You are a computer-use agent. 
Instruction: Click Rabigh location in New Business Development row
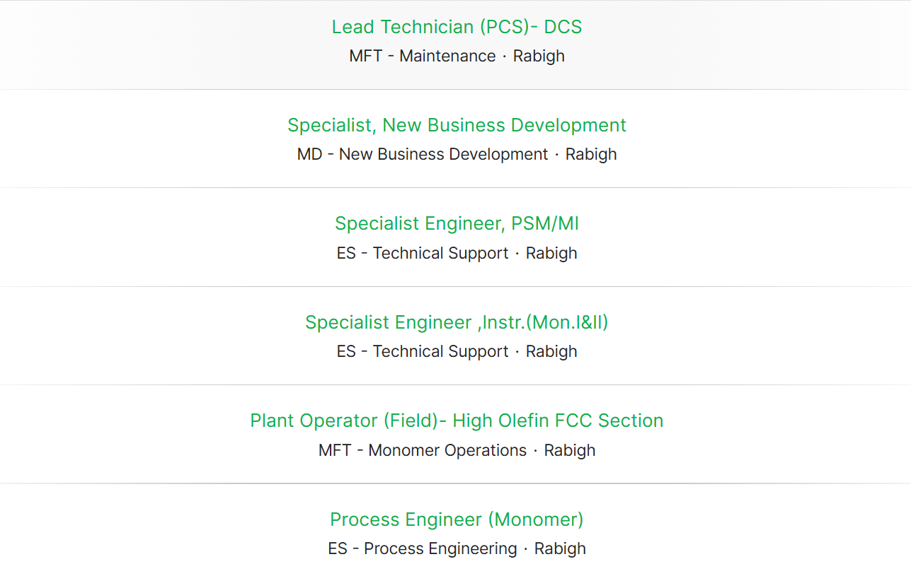point(591,154)
